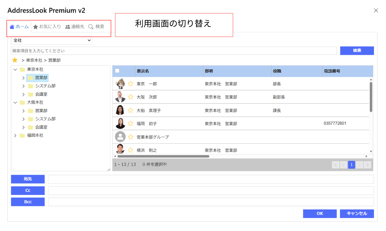The width and height of the screenshot is (386, 231).
Task: Toggle favorite star for 大阪 次郎
Action: (x=130, y=97)
